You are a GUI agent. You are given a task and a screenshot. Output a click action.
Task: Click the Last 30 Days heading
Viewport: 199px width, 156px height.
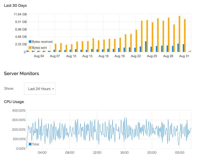coord(15,5)
